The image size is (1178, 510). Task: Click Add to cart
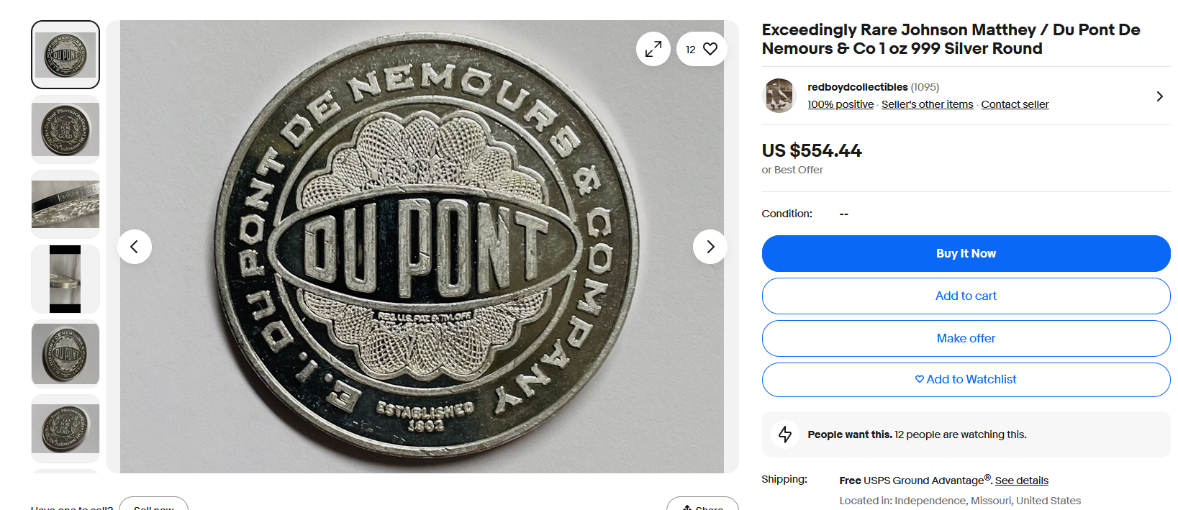pyautogui.click(x=966, y=296)
